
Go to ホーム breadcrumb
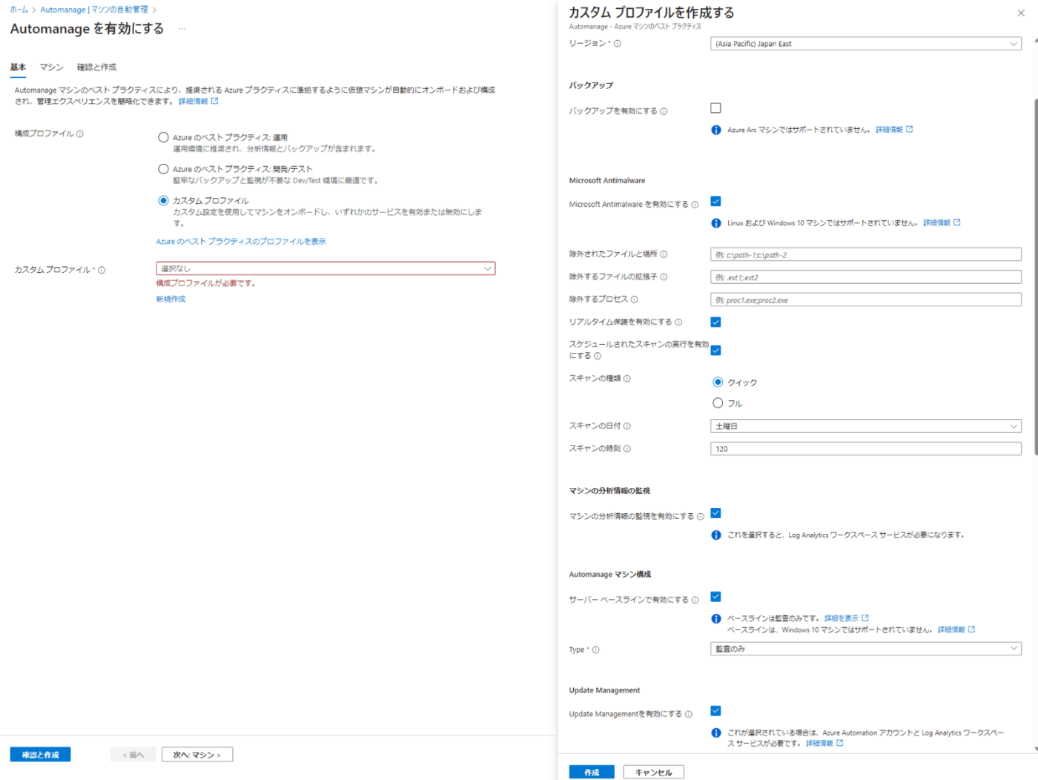[19, 10]
